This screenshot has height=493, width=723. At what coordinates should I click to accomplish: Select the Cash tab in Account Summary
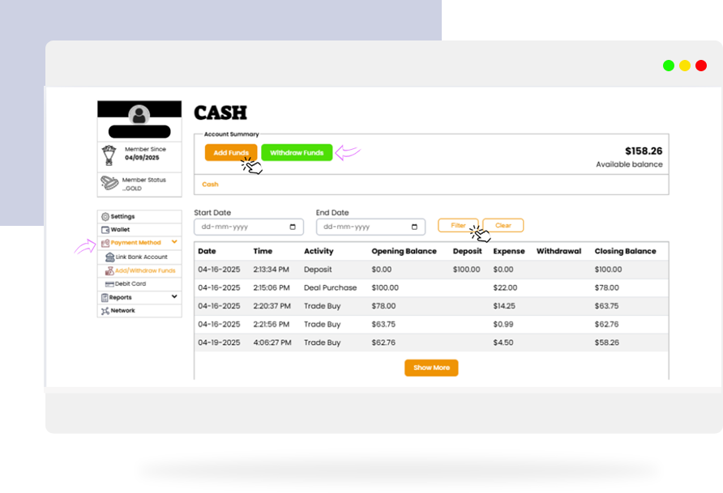pos(210,185)
